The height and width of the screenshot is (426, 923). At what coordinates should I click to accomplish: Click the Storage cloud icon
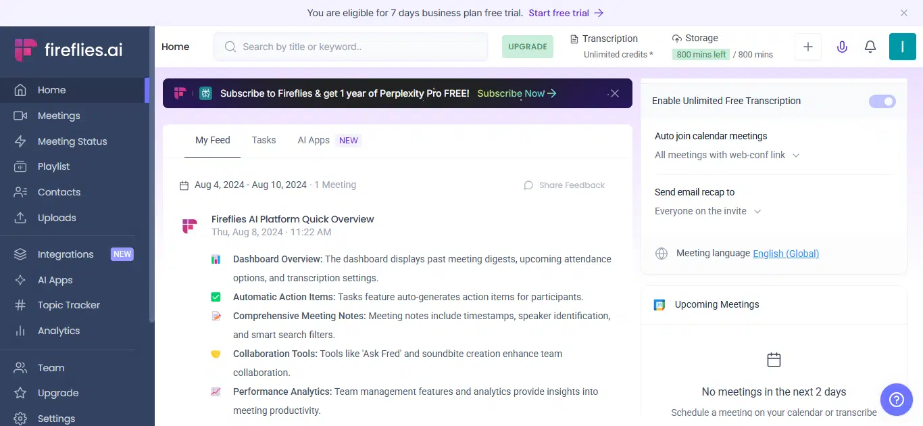click(677, 39)
